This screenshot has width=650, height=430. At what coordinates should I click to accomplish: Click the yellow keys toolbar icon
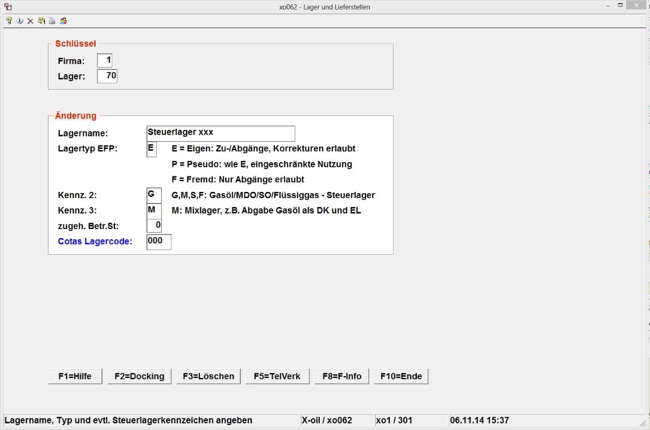pos(41,21)
